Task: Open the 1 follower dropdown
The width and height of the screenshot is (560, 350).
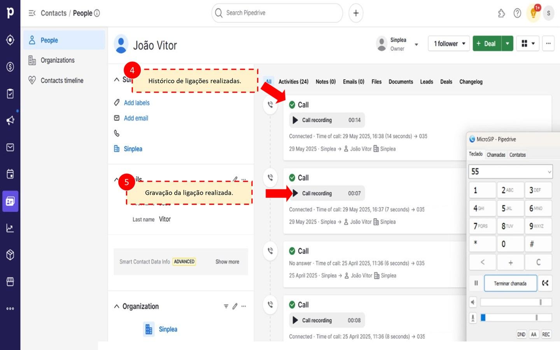Action: pyautogui.click(x=449, y=44)
